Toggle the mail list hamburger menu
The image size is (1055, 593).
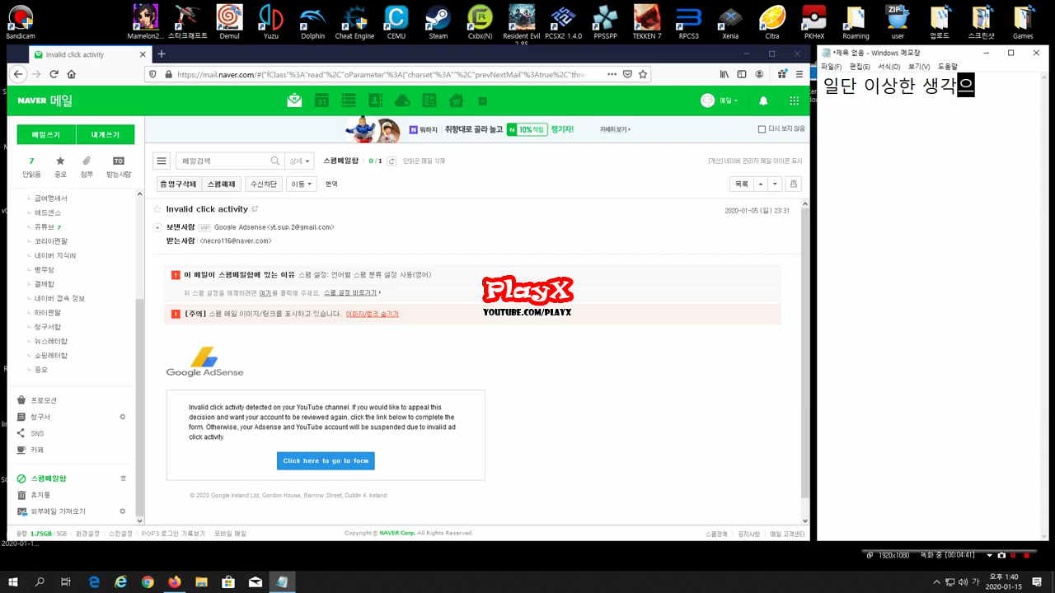pos(162,161)
